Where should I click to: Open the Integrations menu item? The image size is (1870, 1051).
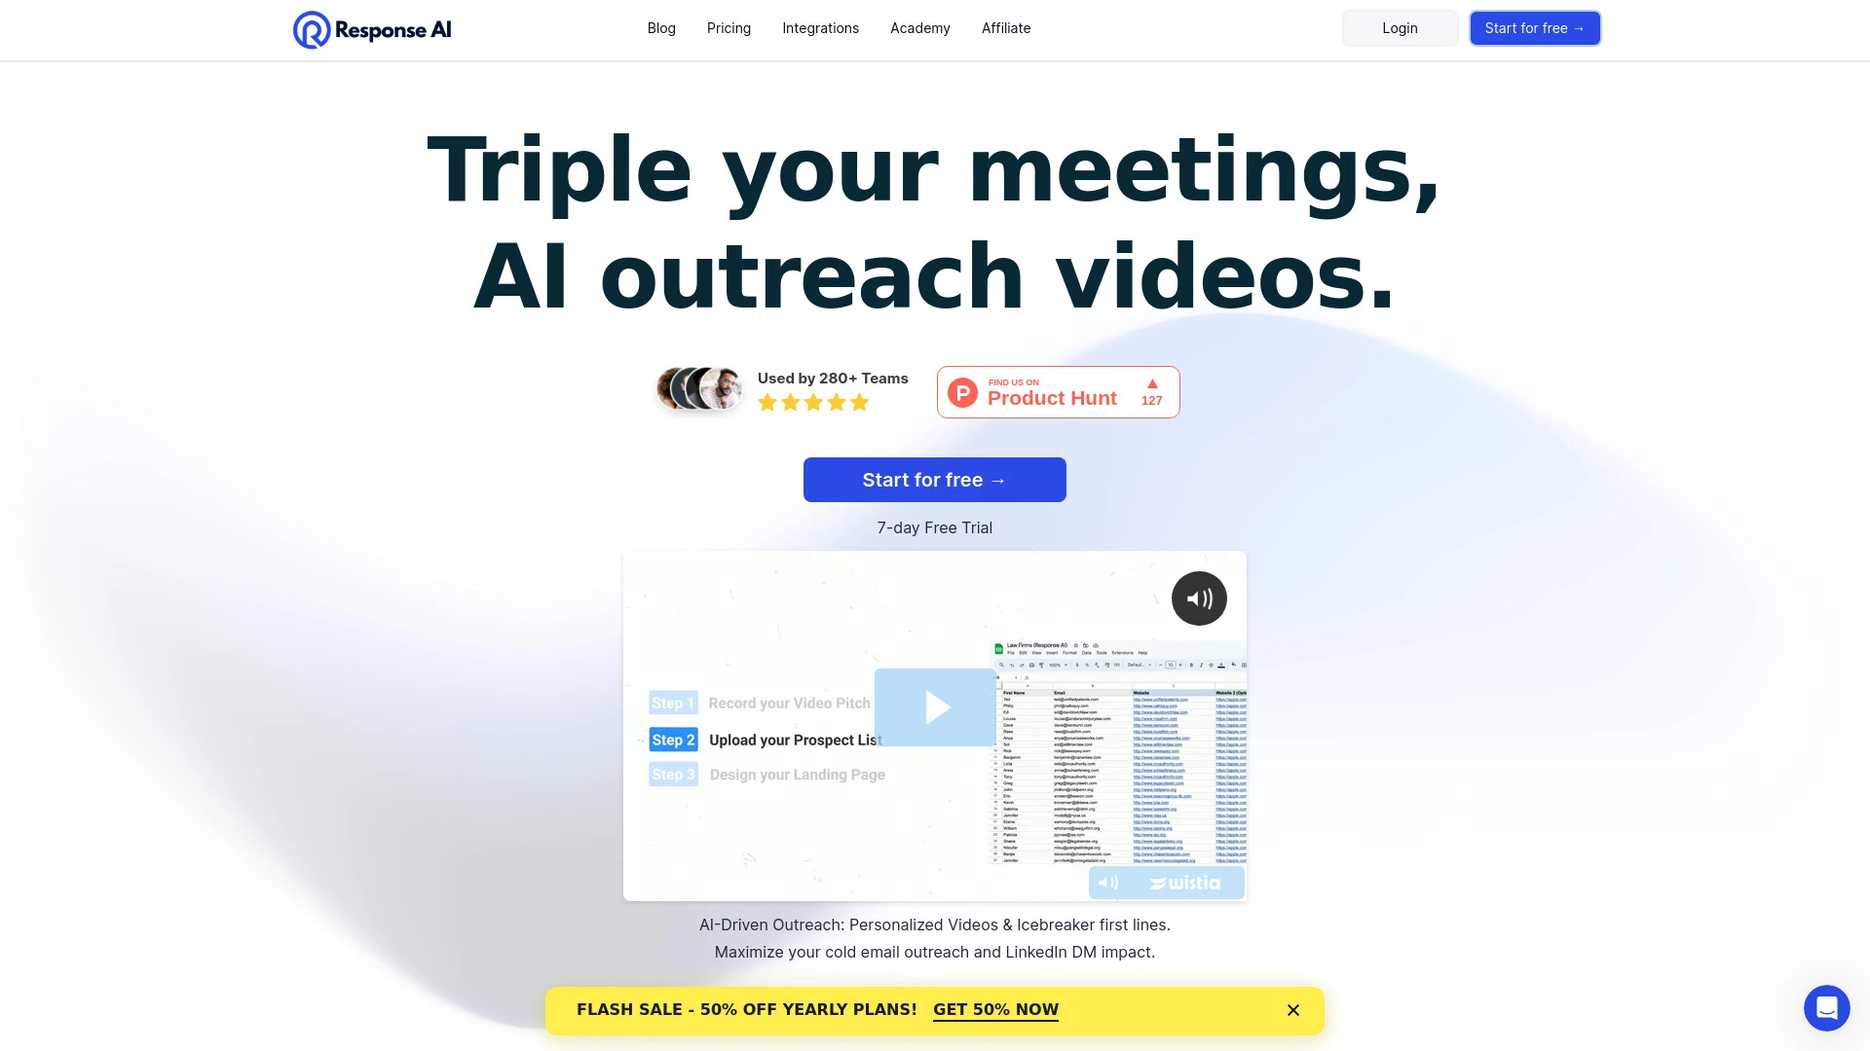[x=819, y=28]
